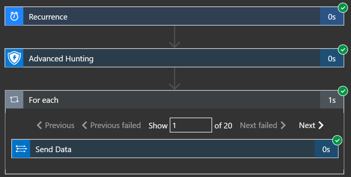Viewport: 351px width, 177px height.
Task: Jump to the Previous failed iteration
Action: pos(111,125)
